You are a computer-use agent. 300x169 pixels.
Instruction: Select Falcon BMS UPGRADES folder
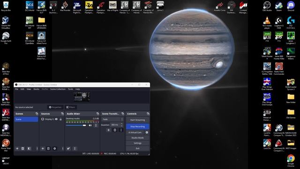click(x=42, y=23)
